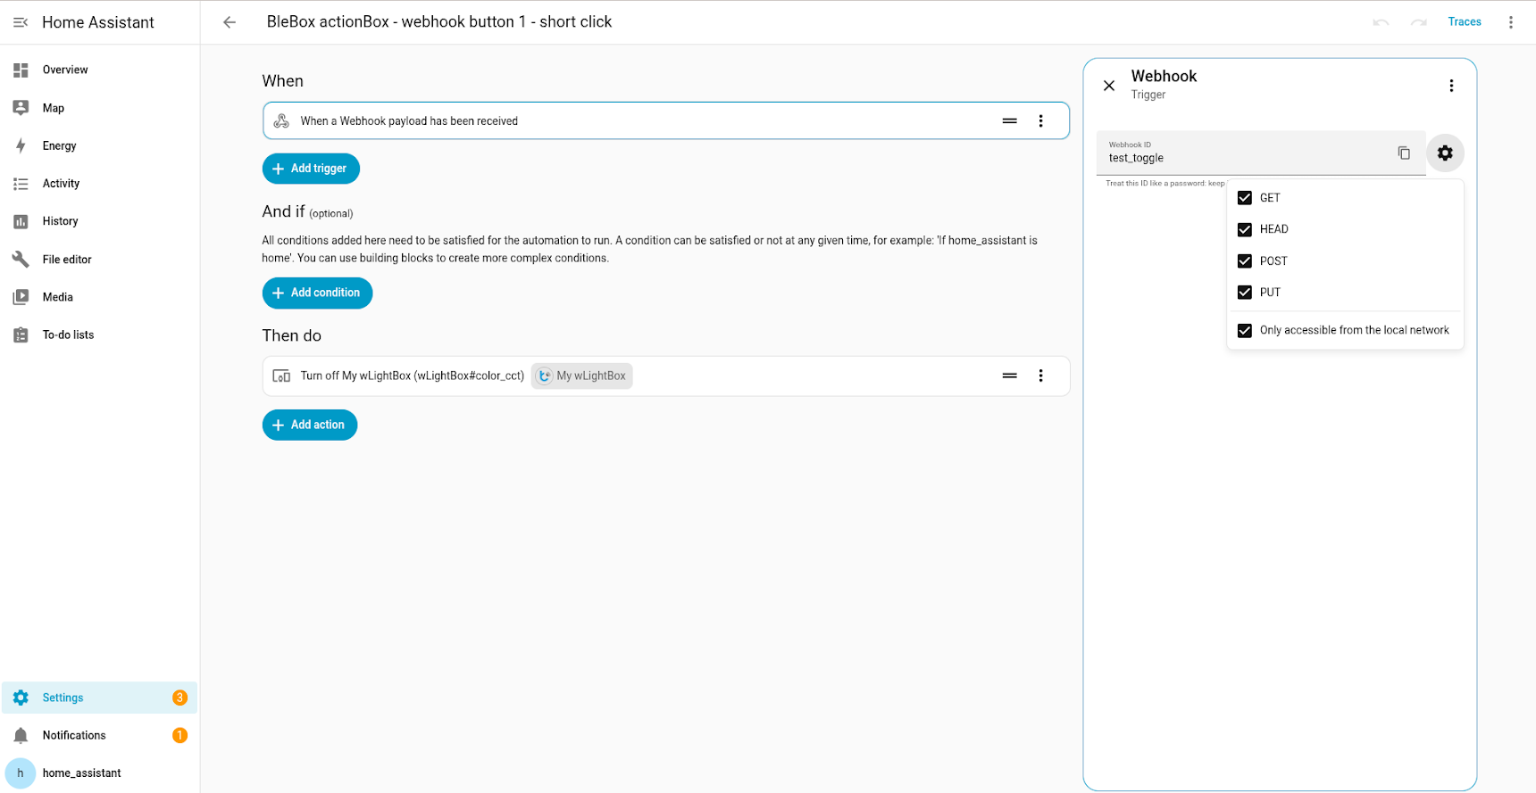Toggle the webhook settings gear button

click(1445, 153)
